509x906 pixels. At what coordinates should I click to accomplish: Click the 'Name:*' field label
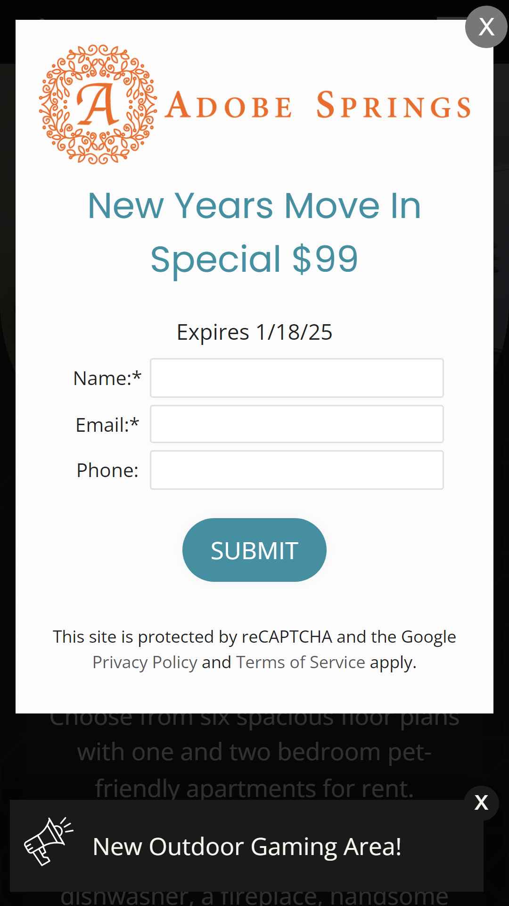pos(107,378)
